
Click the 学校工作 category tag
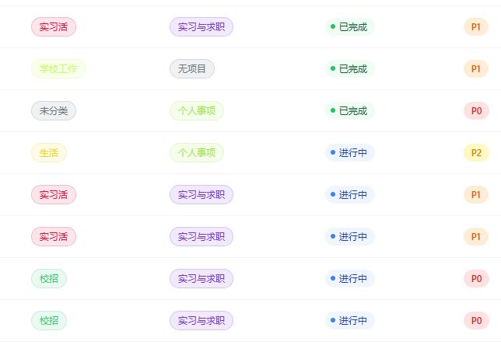58,68
